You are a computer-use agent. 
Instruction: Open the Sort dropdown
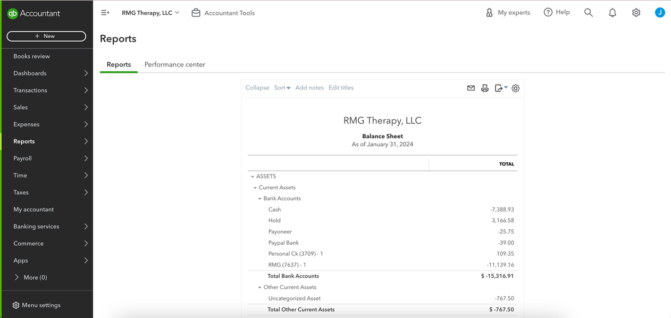click(x=282, y=88)
